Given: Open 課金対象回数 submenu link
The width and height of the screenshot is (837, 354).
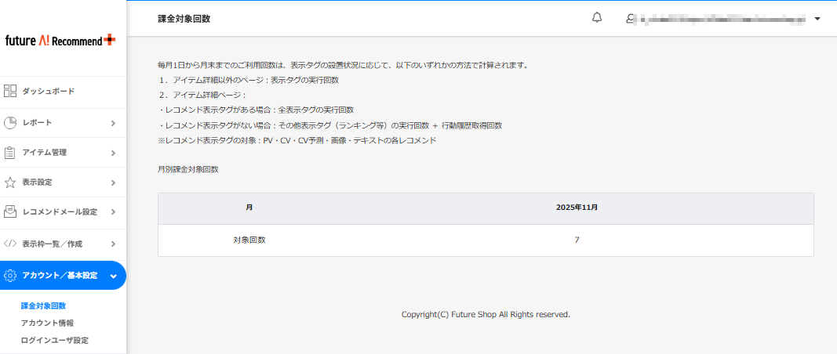Looking at the screenshot, I should pyautogui.click(x=43, y=306).
